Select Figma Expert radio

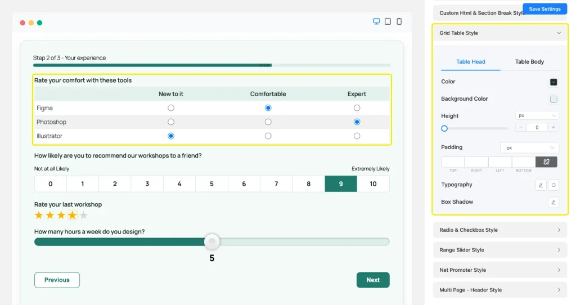[357, 108]
